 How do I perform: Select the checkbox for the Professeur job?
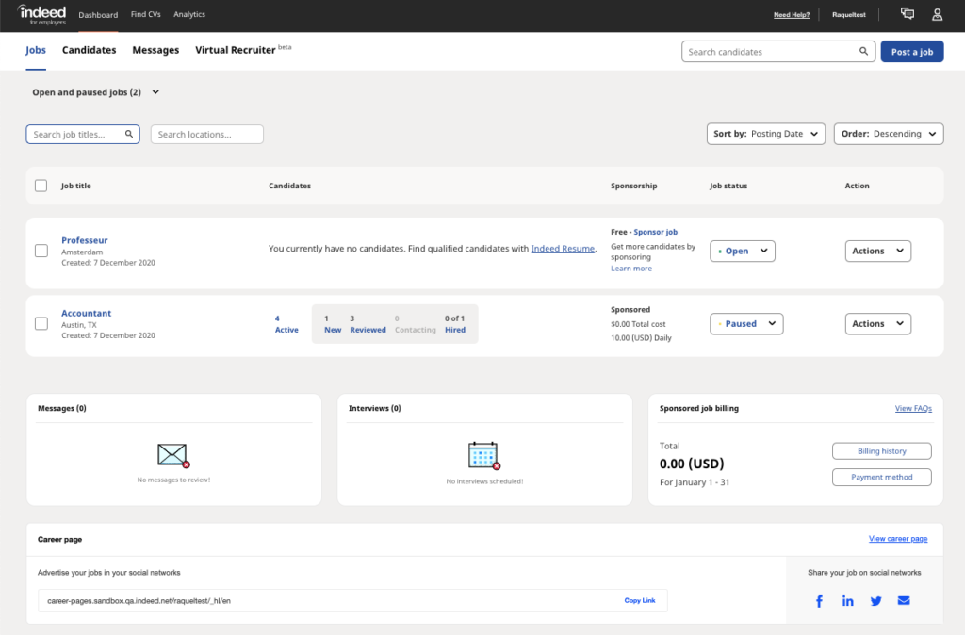click(x=41, y=251)
